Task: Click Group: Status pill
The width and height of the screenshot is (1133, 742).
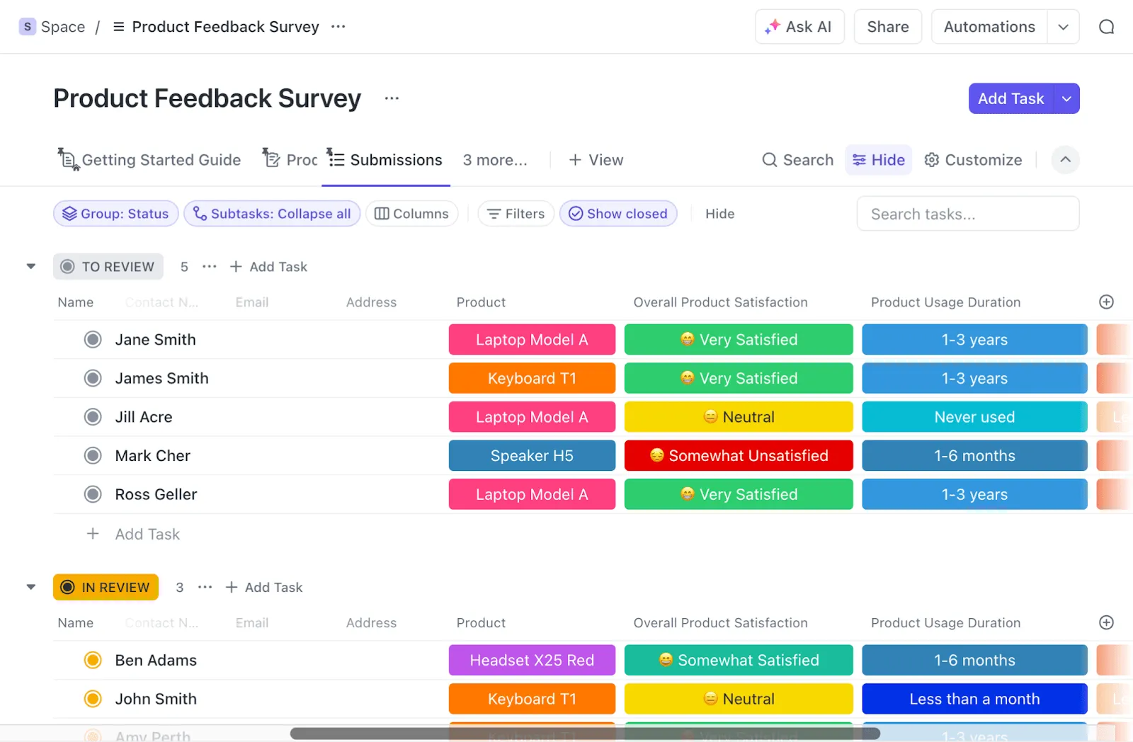Action: [x=116, y=214]
